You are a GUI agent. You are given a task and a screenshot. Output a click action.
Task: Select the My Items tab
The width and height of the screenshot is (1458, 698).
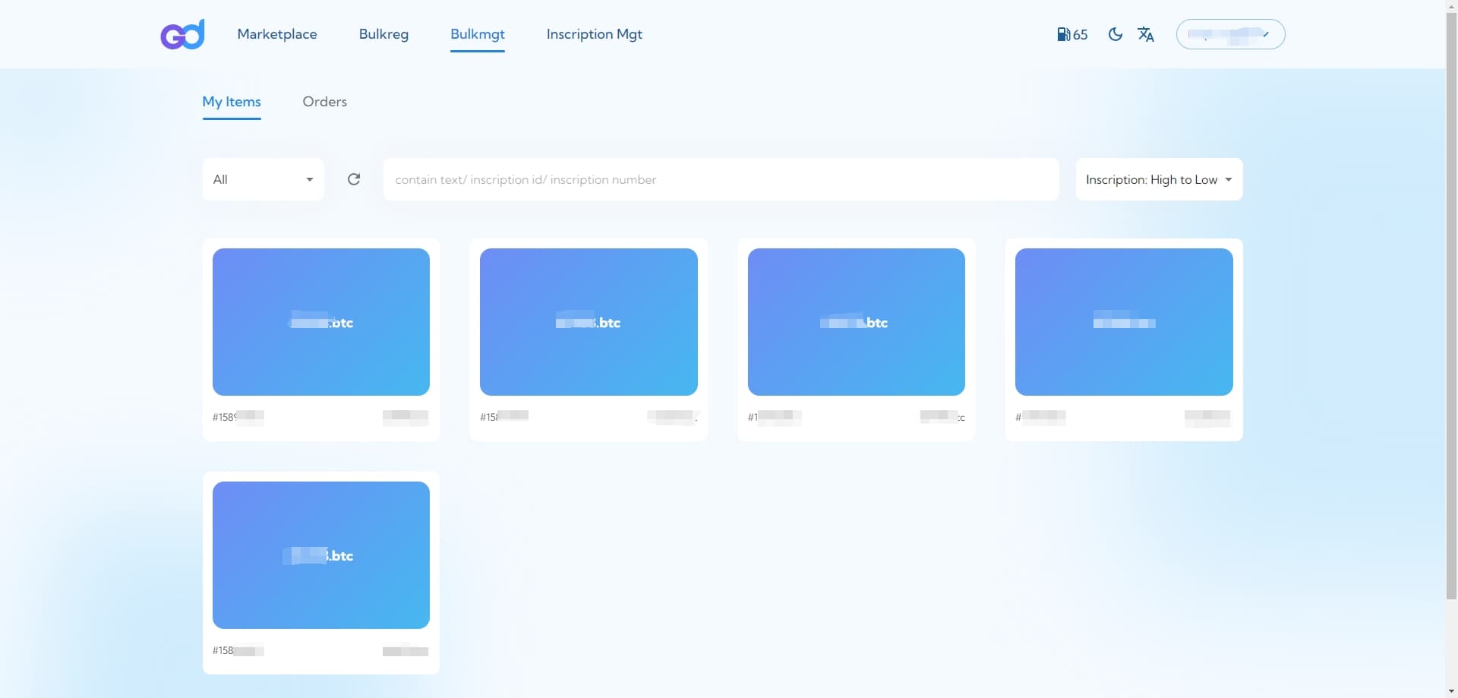coord(232,102)
